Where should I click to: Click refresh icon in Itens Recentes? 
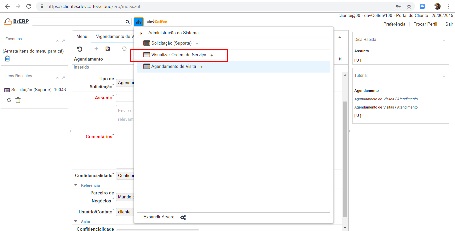click(9, 100)
